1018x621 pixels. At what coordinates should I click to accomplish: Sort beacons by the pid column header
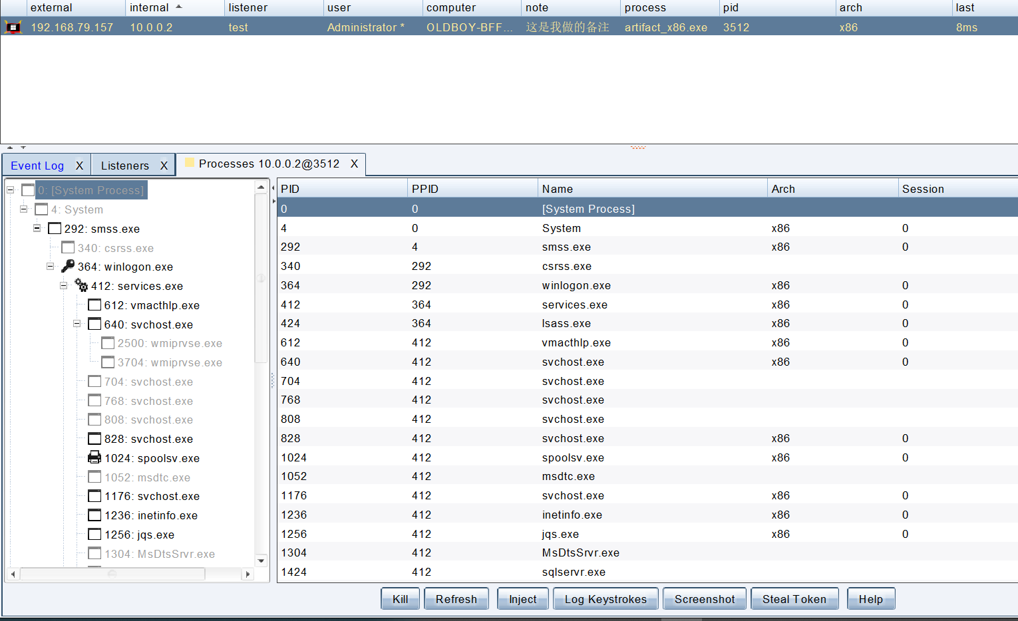point(777,8)
